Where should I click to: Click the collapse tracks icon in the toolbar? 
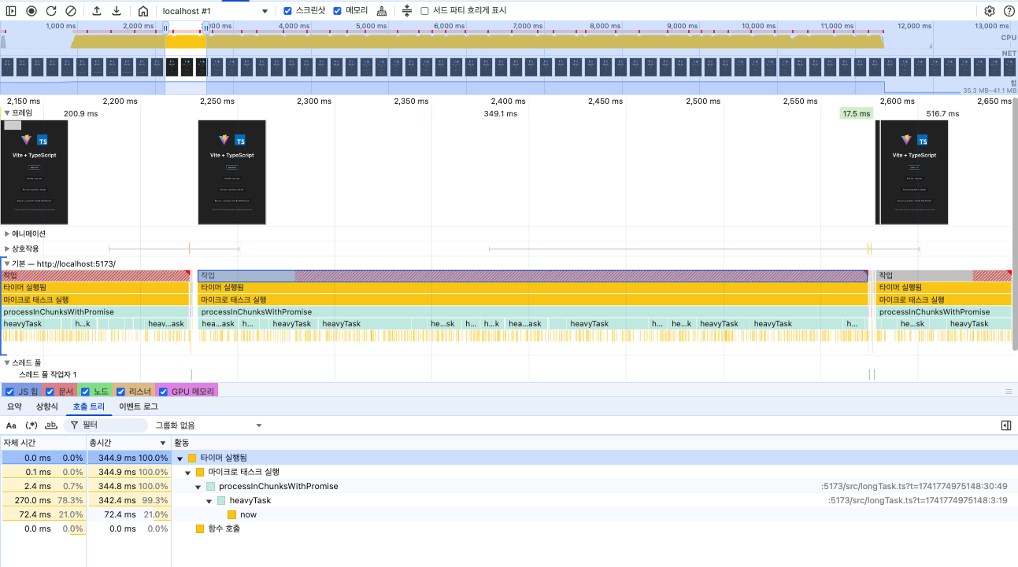click(x=406, y=11)
